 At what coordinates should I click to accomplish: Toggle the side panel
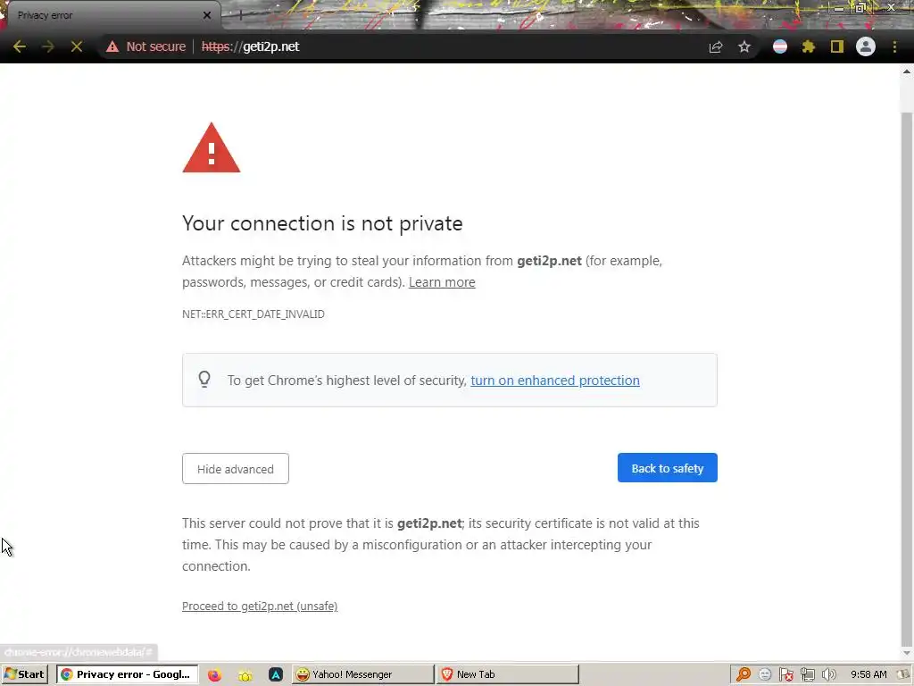coord(837,46)
